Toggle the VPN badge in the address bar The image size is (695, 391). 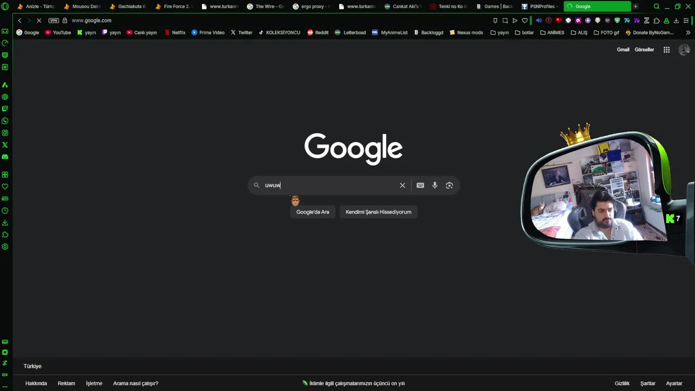coord(53,21)
